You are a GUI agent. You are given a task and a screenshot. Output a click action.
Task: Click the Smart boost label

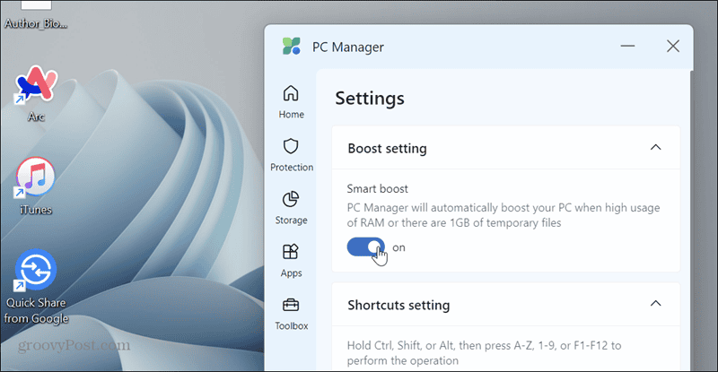(x=377, y=188)
